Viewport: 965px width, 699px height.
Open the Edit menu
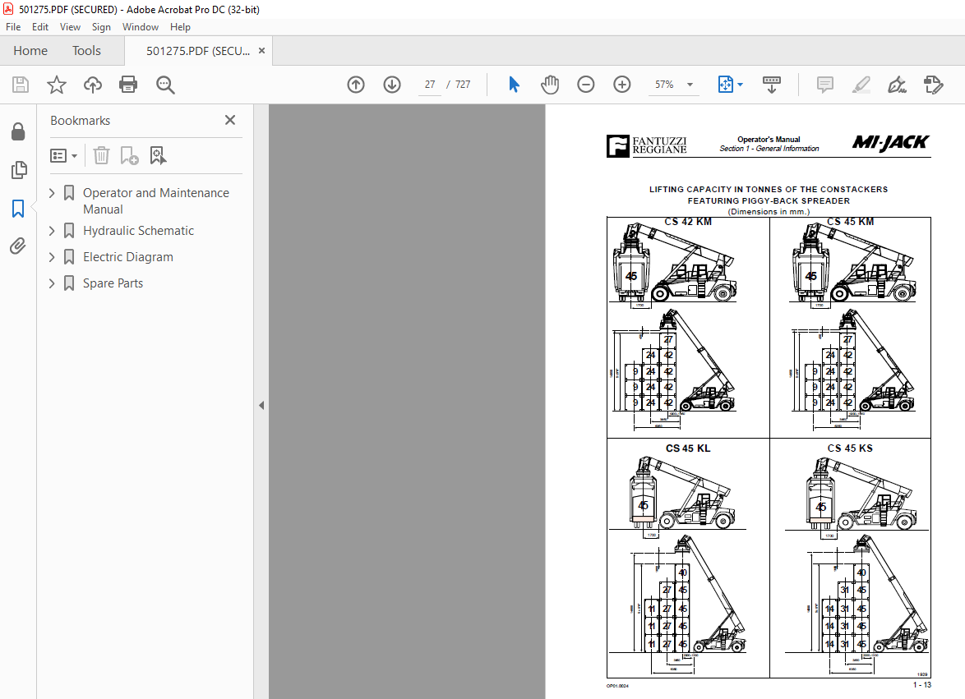click(x=40, y=27)
